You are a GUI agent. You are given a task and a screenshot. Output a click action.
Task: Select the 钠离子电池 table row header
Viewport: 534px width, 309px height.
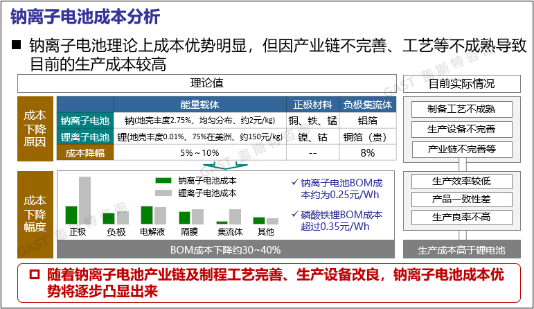pyautogui.click(x=85, y=121)
